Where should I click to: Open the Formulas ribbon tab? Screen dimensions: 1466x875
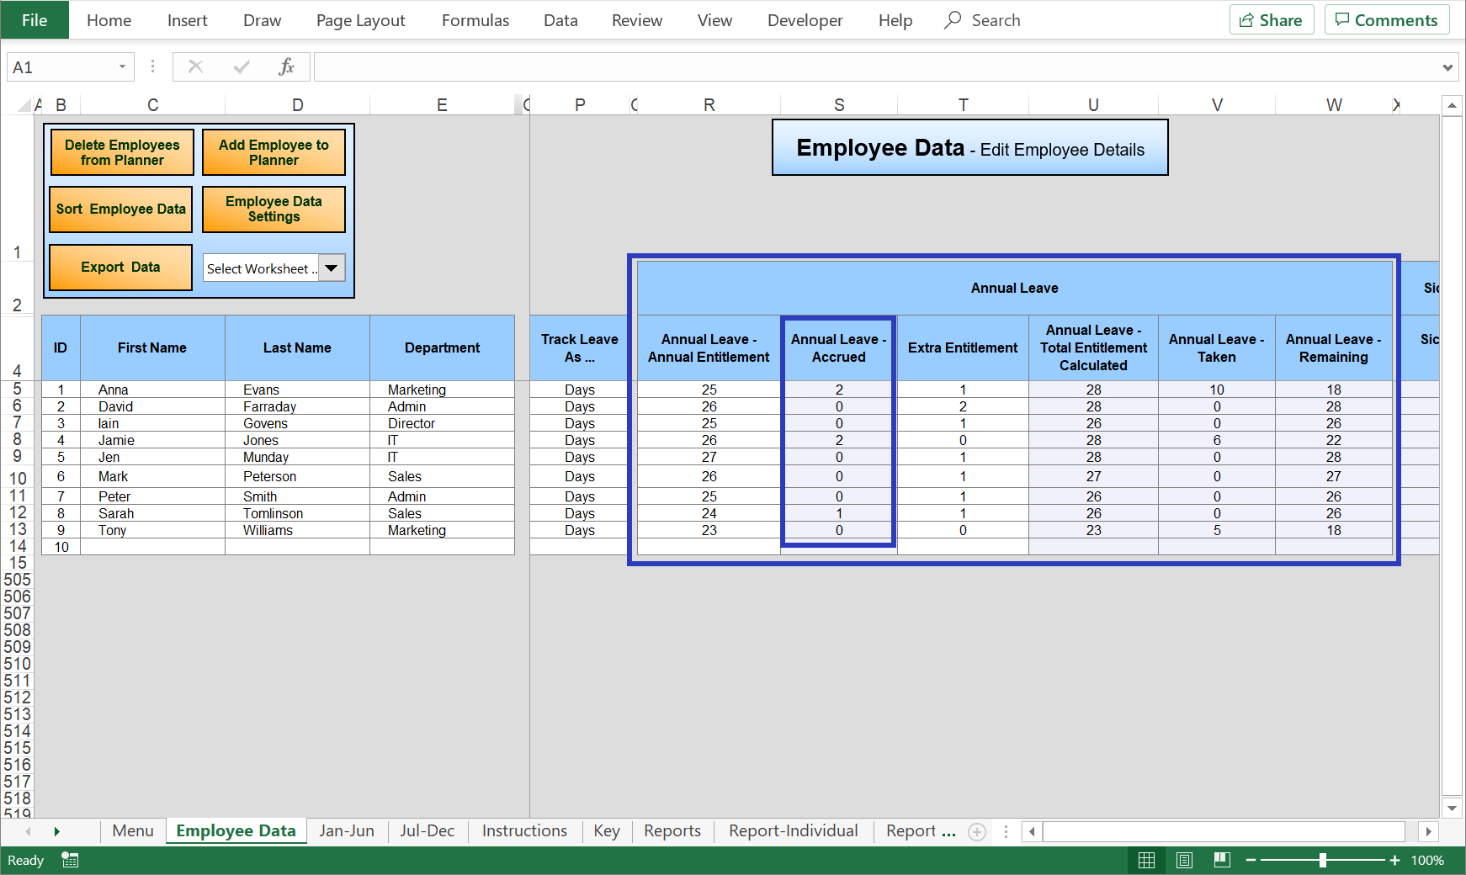[x=475, y=20]
